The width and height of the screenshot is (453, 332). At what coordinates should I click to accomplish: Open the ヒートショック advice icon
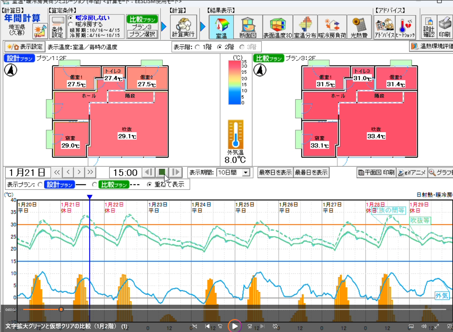pos(405,27)
